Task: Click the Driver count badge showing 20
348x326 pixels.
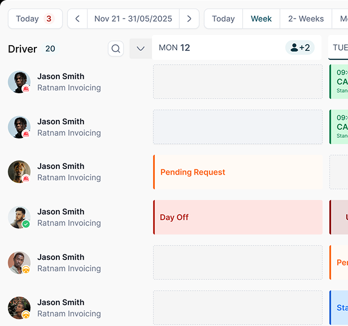Action: [50, 49]
